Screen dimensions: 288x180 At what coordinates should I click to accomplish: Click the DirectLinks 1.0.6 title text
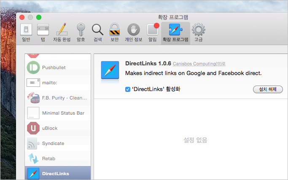(x=148, y=63)
